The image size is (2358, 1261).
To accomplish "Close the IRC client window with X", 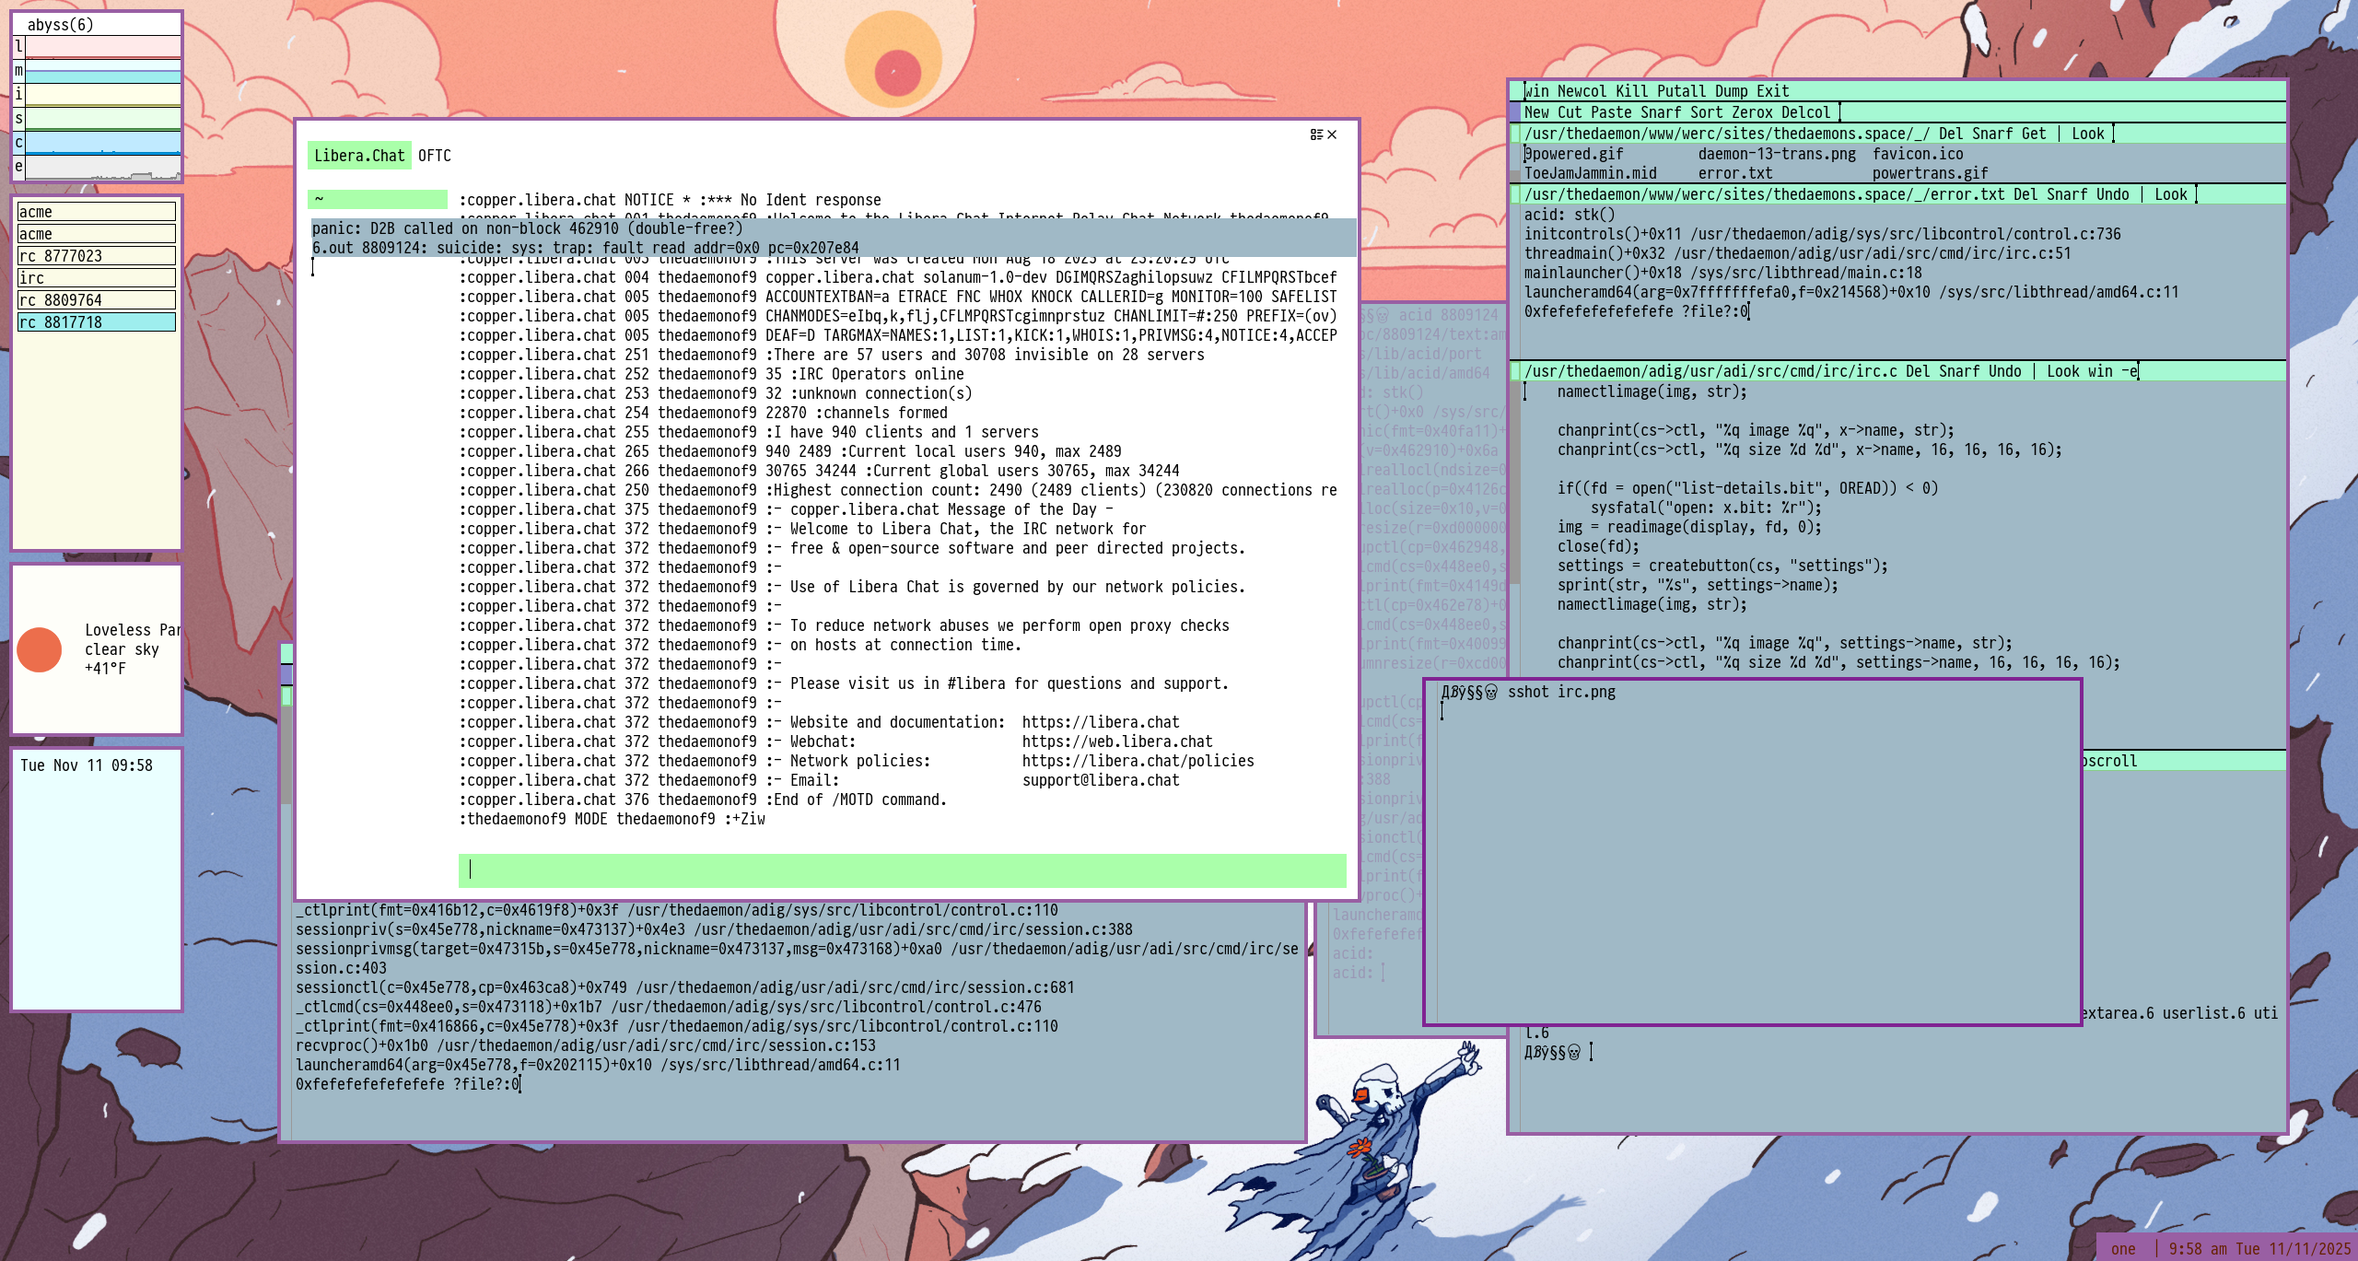I will click(x=1332, y=134).
